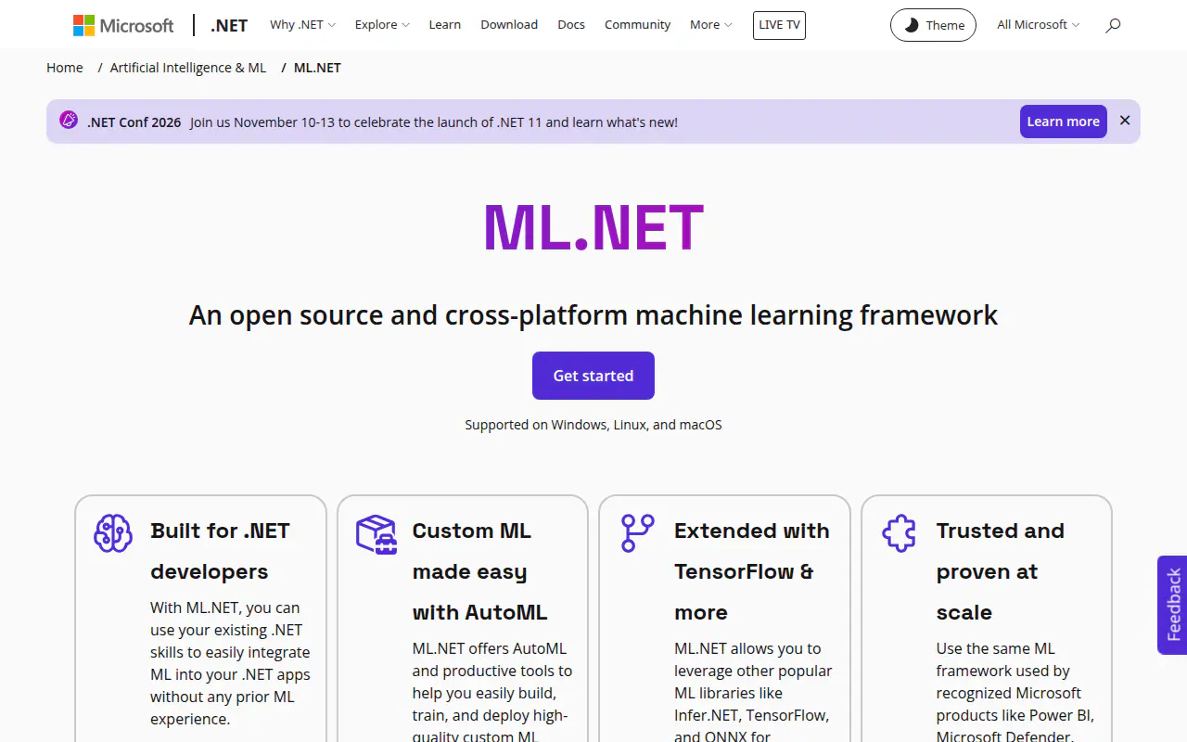
Task: Open the All Microsoft dropdown
Action: [x=1038, y=25]
